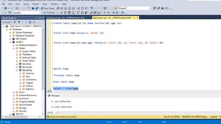Click the Save All icon
Viewport: 221px width, 124px height.
tap(37, 8)
